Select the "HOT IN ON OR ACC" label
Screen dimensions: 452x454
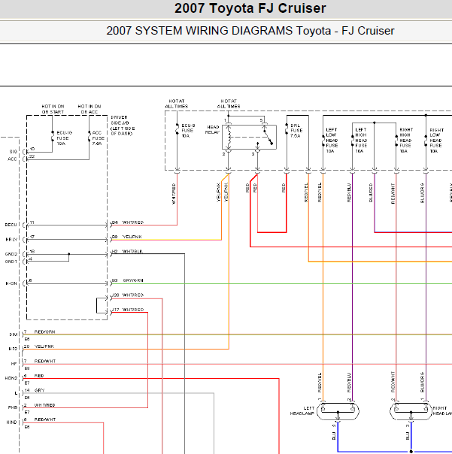(89, 109)
